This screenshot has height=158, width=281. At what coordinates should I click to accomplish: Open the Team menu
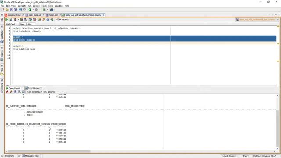[x=44, y=6]
